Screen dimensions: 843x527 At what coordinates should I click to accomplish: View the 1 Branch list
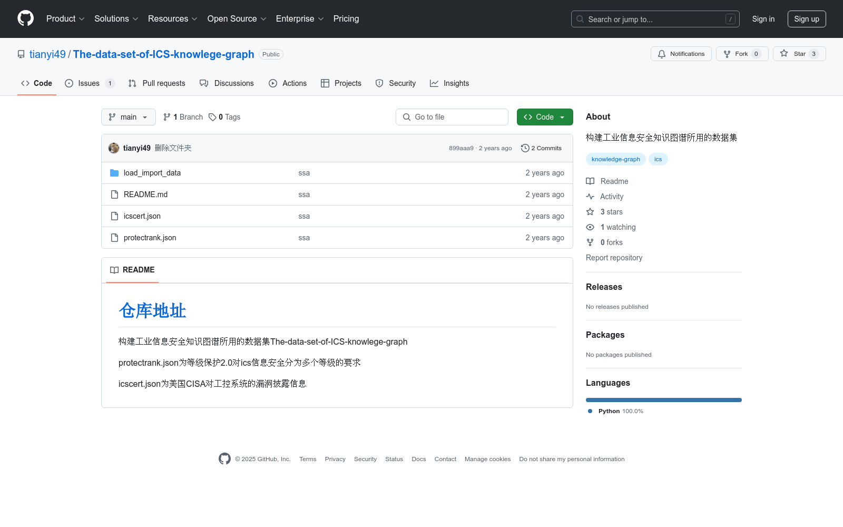183,117
